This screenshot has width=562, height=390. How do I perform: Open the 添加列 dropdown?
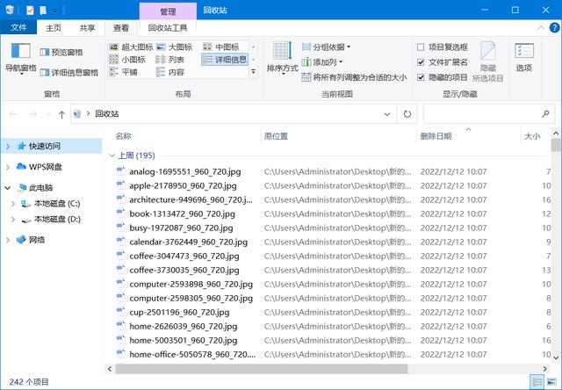tap(322, 62)
